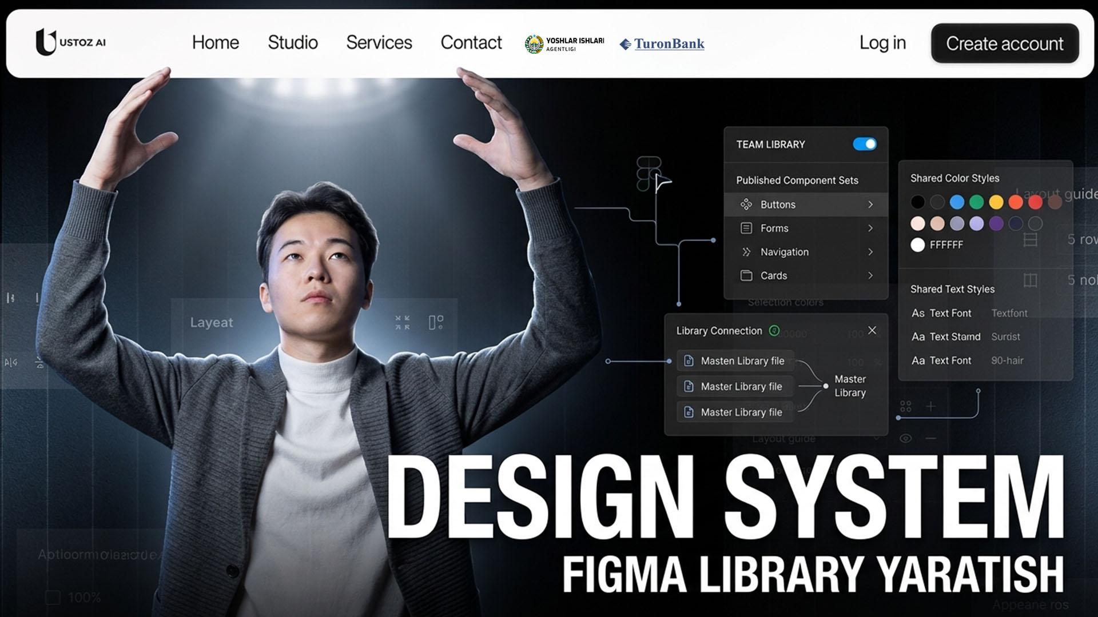Expand the Forms component set chevron
The width and height of the screenshot is (1098, 617).
point(870,228)
